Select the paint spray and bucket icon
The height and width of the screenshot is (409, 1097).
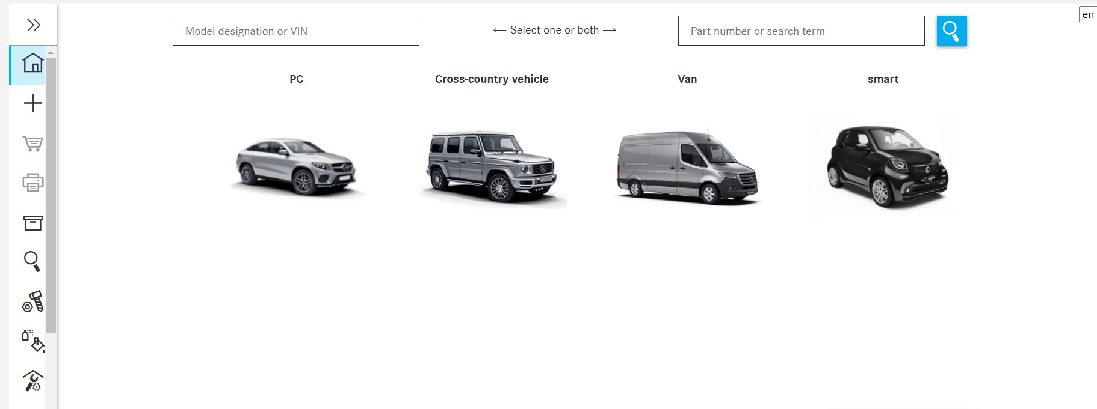pos(32,340)
